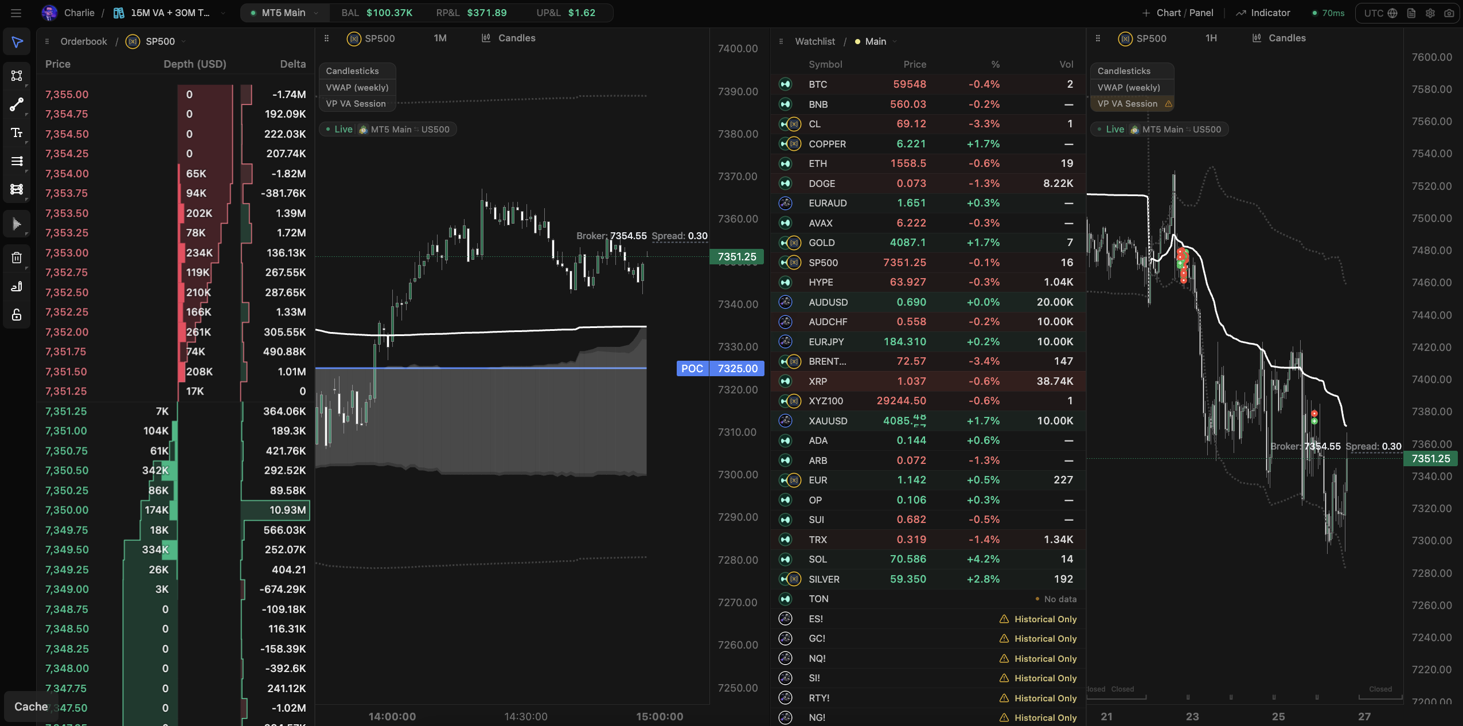1463x726 pixels.
Task: Add a new Chart / Panel
Action: pos(1177,13)
